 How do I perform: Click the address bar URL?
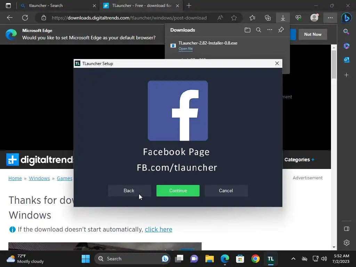point(129,18)
